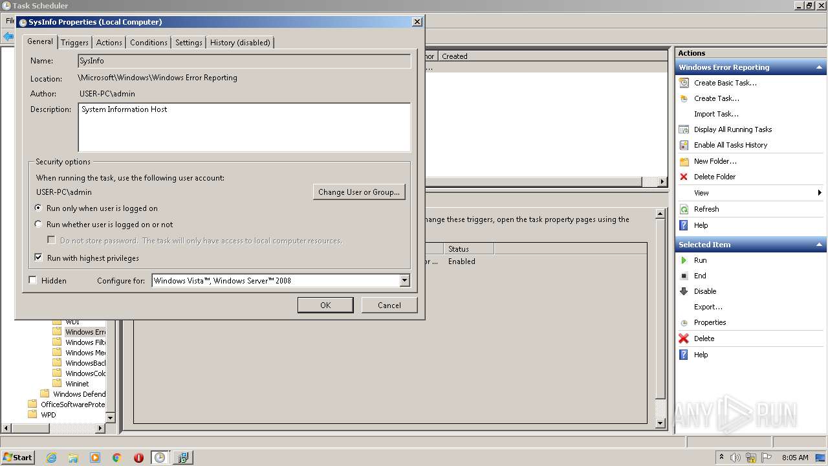The height and width of the screenshot is (466, 828).
Task: Open Google Chrome from taskbar
Action: pyautogui.click(x=117, y=458)
